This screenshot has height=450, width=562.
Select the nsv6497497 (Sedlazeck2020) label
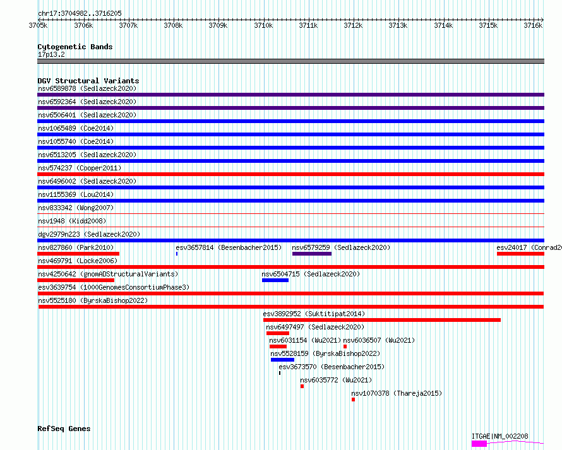pos(315,327)
